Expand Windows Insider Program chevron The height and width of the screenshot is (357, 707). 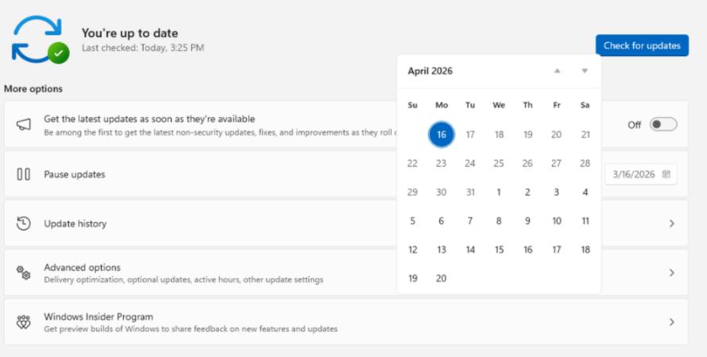click(671, 322)
